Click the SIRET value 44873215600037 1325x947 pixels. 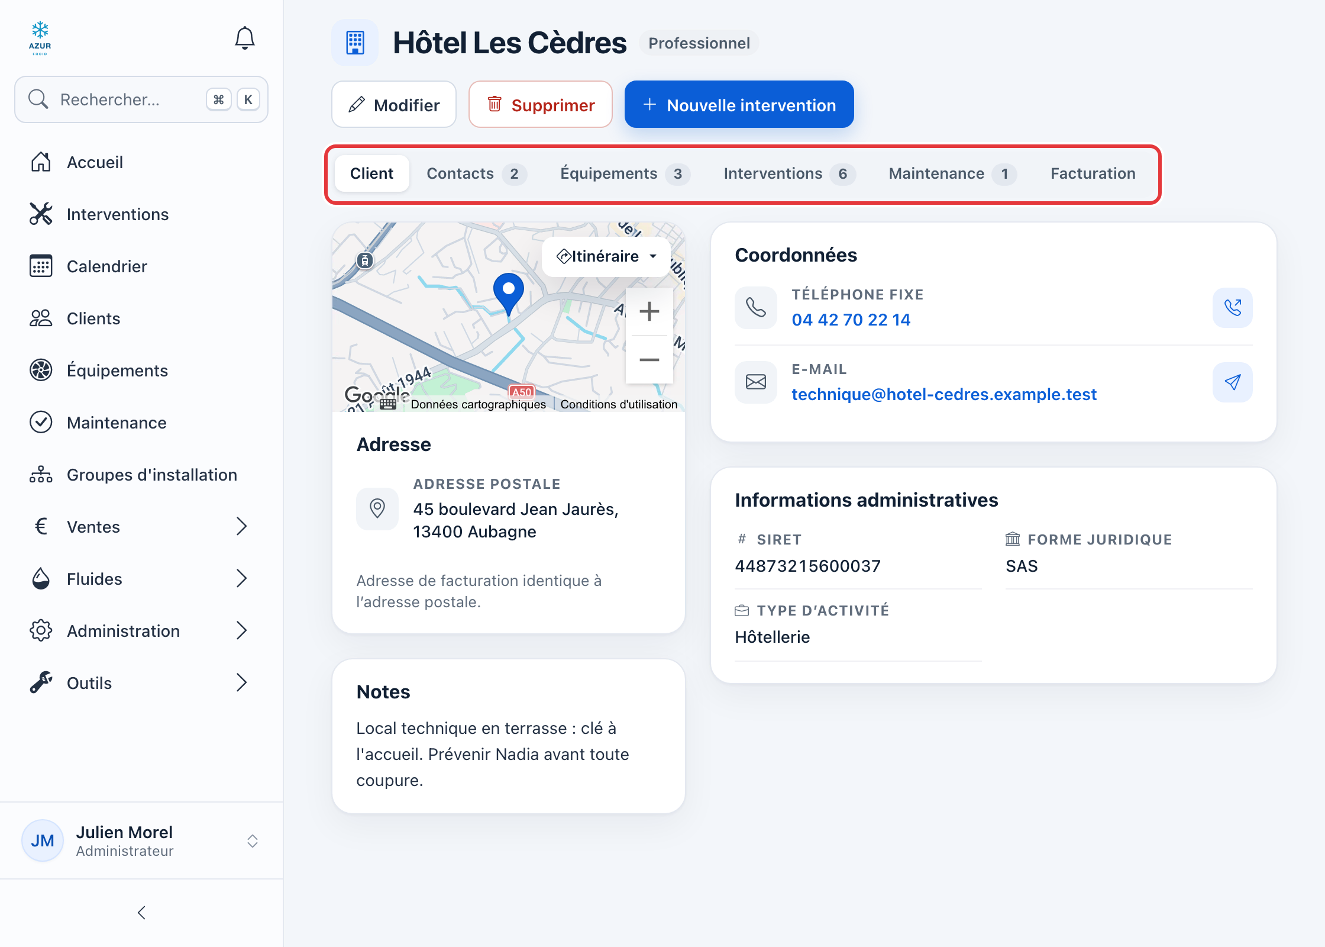(x=808, y=566)
